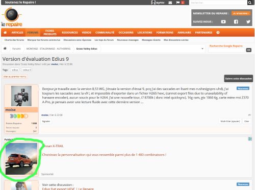Open the flag alerts icon
The width and height of the screenshot is (255, 190).
pyautogui.click(x=178, y=3)
